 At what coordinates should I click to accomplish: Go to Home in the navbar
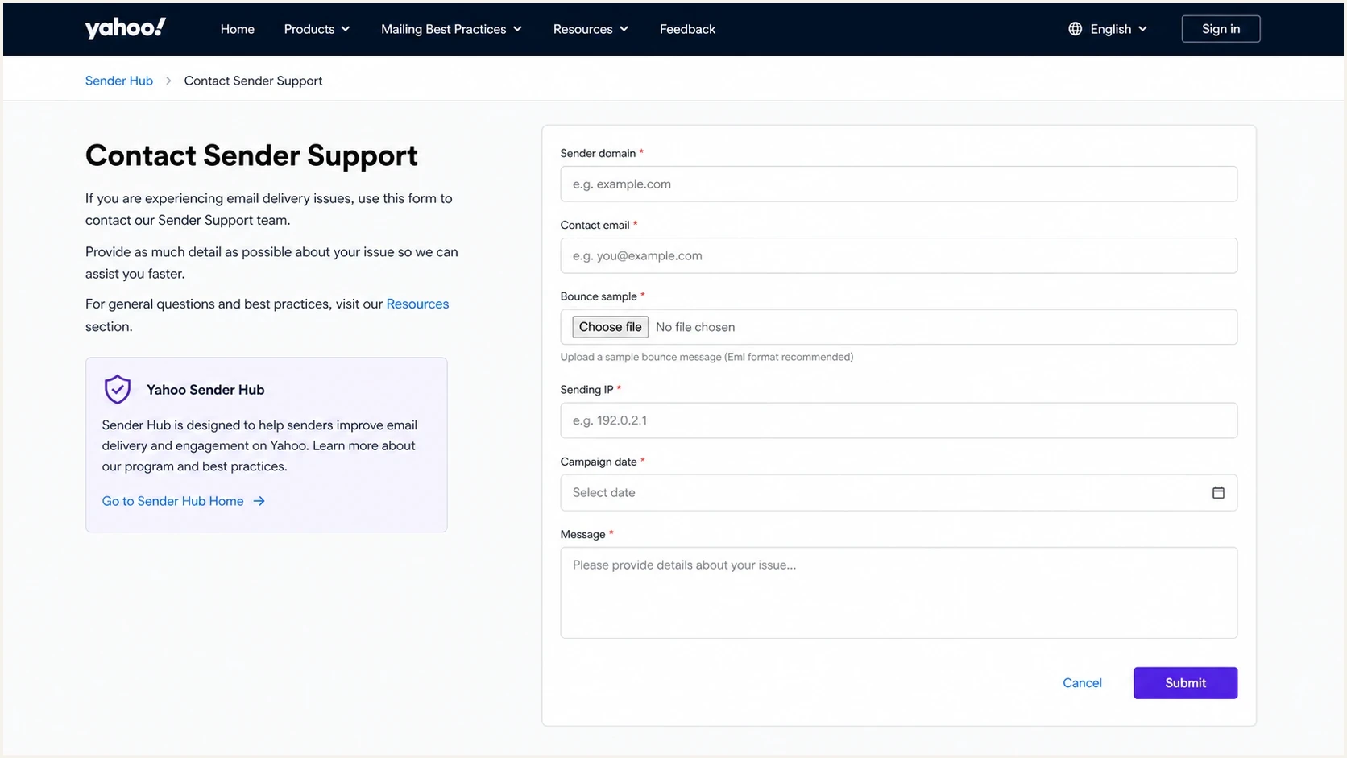pyautogui.click(x=238, y=29)
